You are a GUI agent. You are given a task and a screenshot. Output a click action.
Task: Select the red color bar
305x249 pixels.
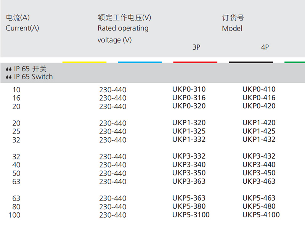click(195, 62)
